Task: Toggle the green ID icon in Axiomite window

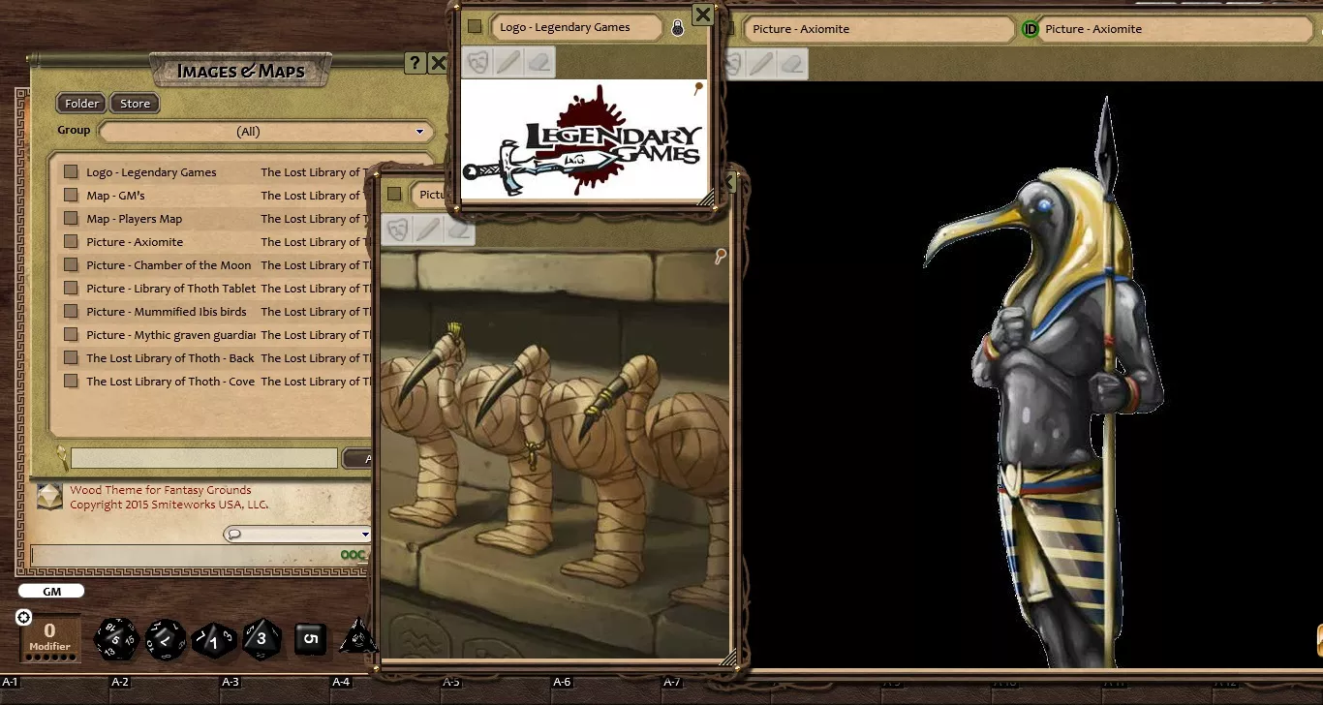Action: [1031, 29]
